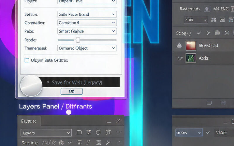The height and width of the screenshot is (146, 234).
Task: Click the fourth icon after the Layers dropdown
Action: point(108,132)
